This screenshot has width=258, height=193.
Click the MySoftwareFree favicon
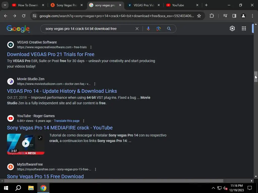coord(11,167)
